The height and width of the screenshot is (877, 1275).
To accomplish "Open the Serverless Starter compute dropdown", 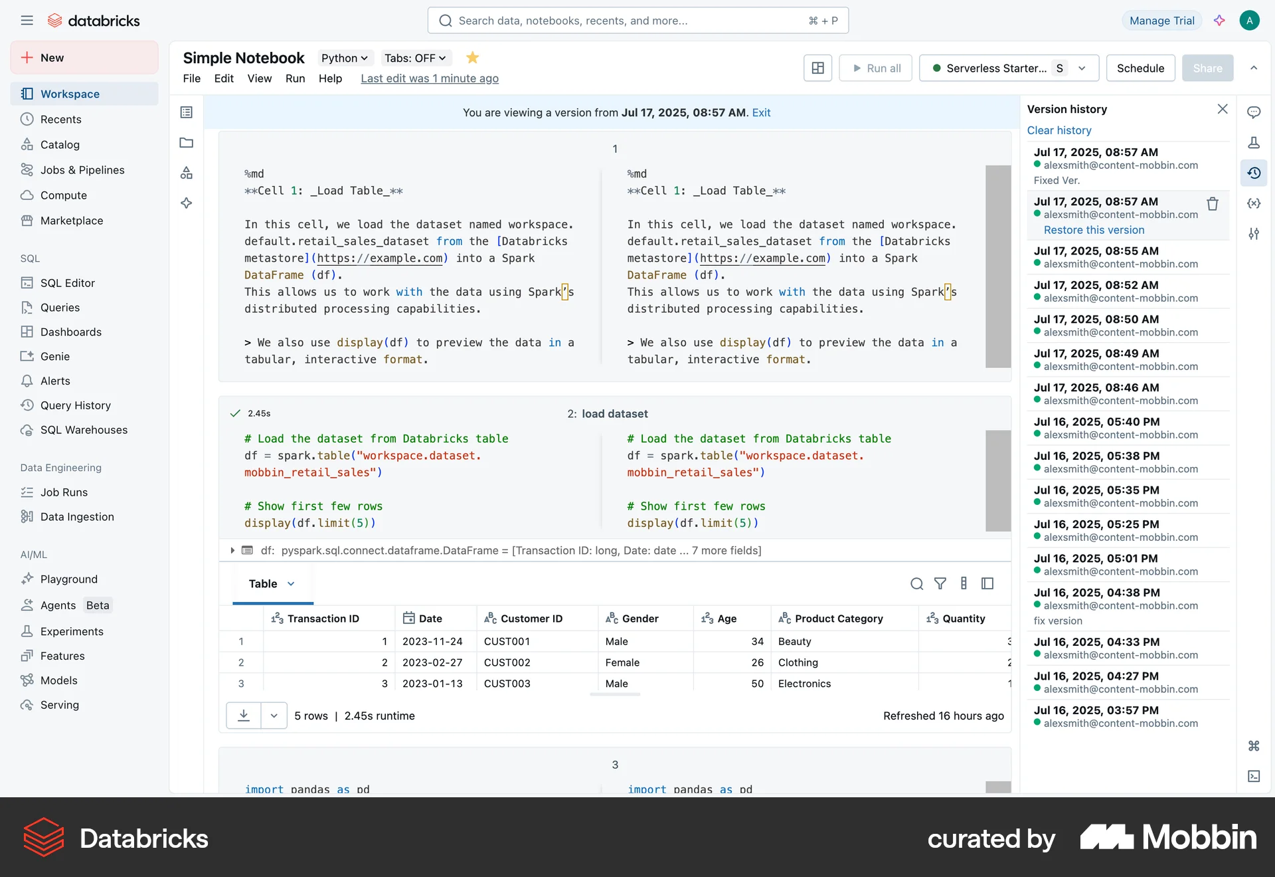I will coord(1082,68).
